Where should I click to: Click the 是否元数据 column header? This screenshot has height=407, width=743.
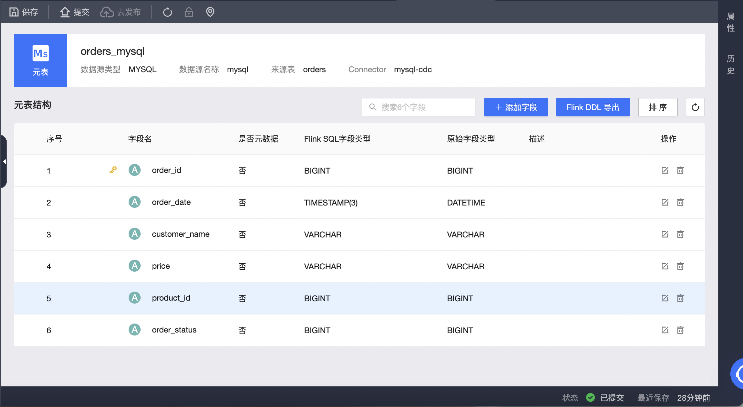[258, 139]
